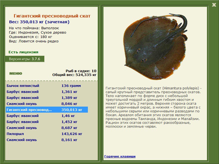219x164 pixels.
Task: Close the fish keepnet window with X
Action: point(214,5)
